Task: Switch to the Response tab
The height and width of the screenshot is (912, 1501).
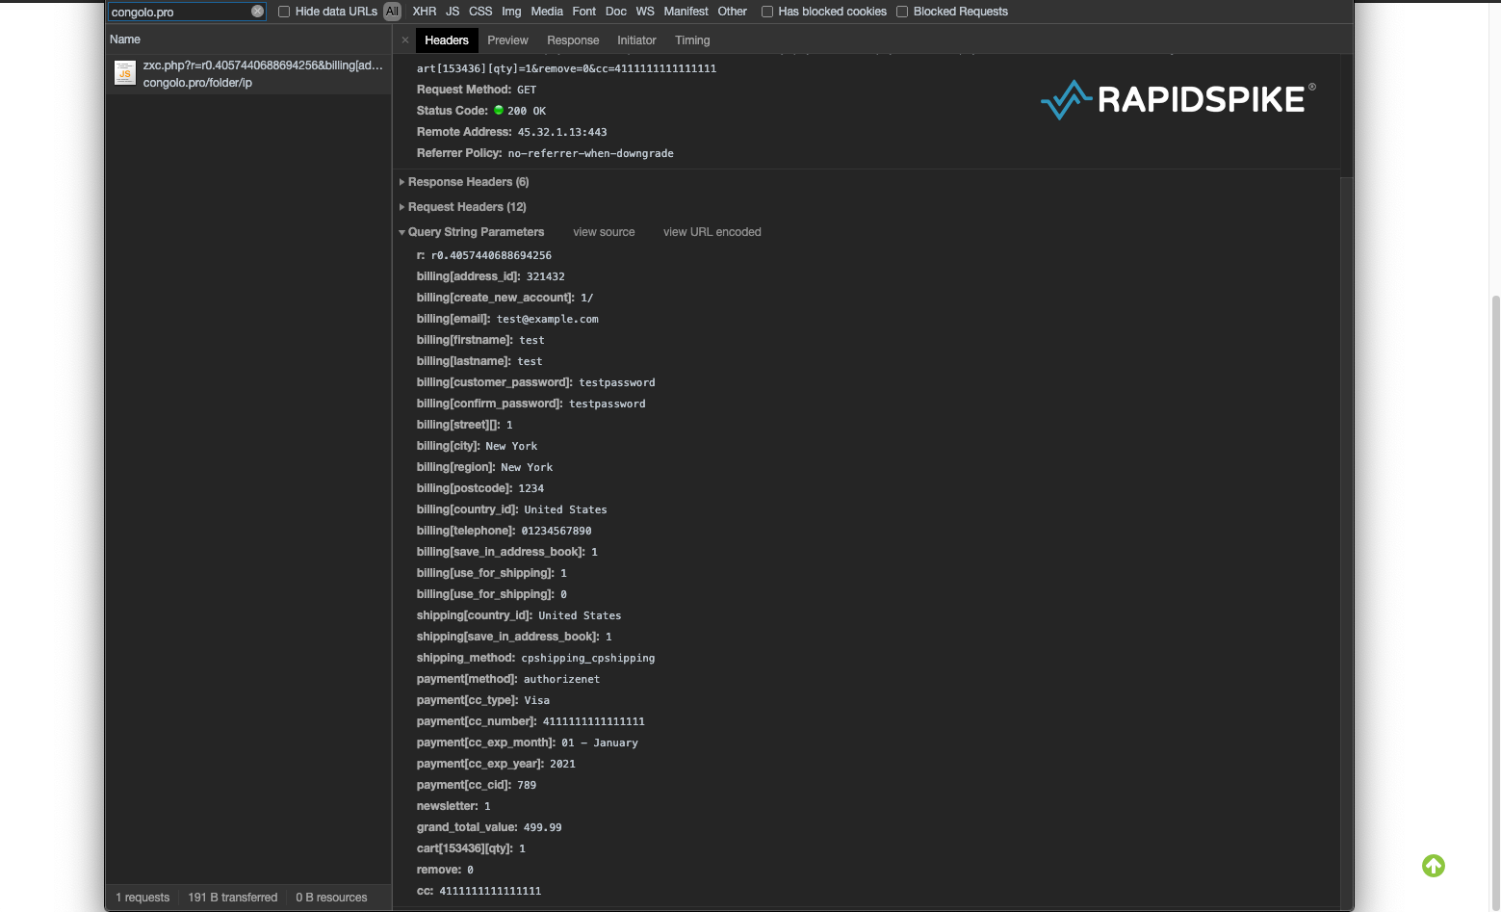Action: point(573,40)
